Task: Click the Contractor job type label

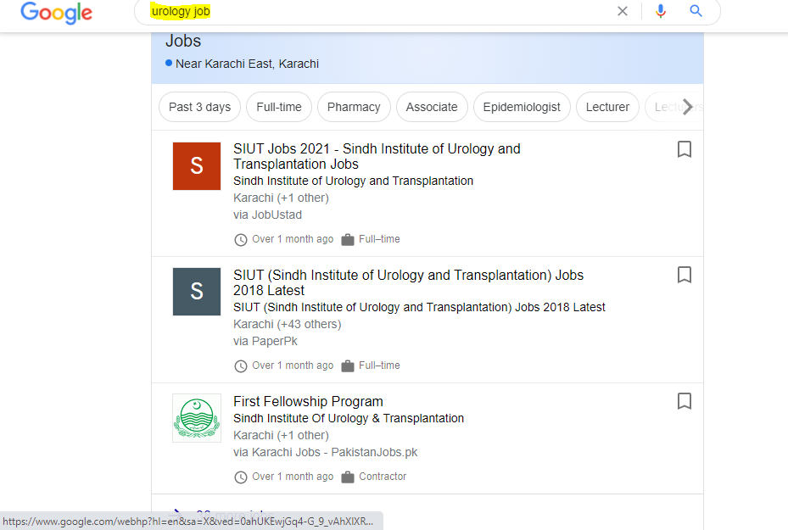Action: coord(383,477)
